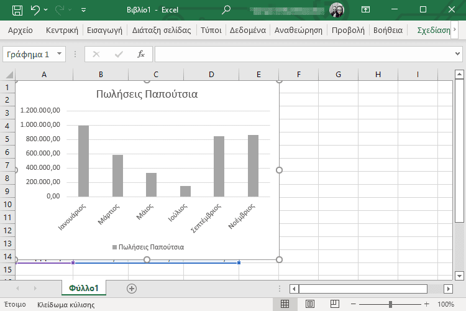
Task: Click the zoom-in plus button
Action: click(426, 304)
